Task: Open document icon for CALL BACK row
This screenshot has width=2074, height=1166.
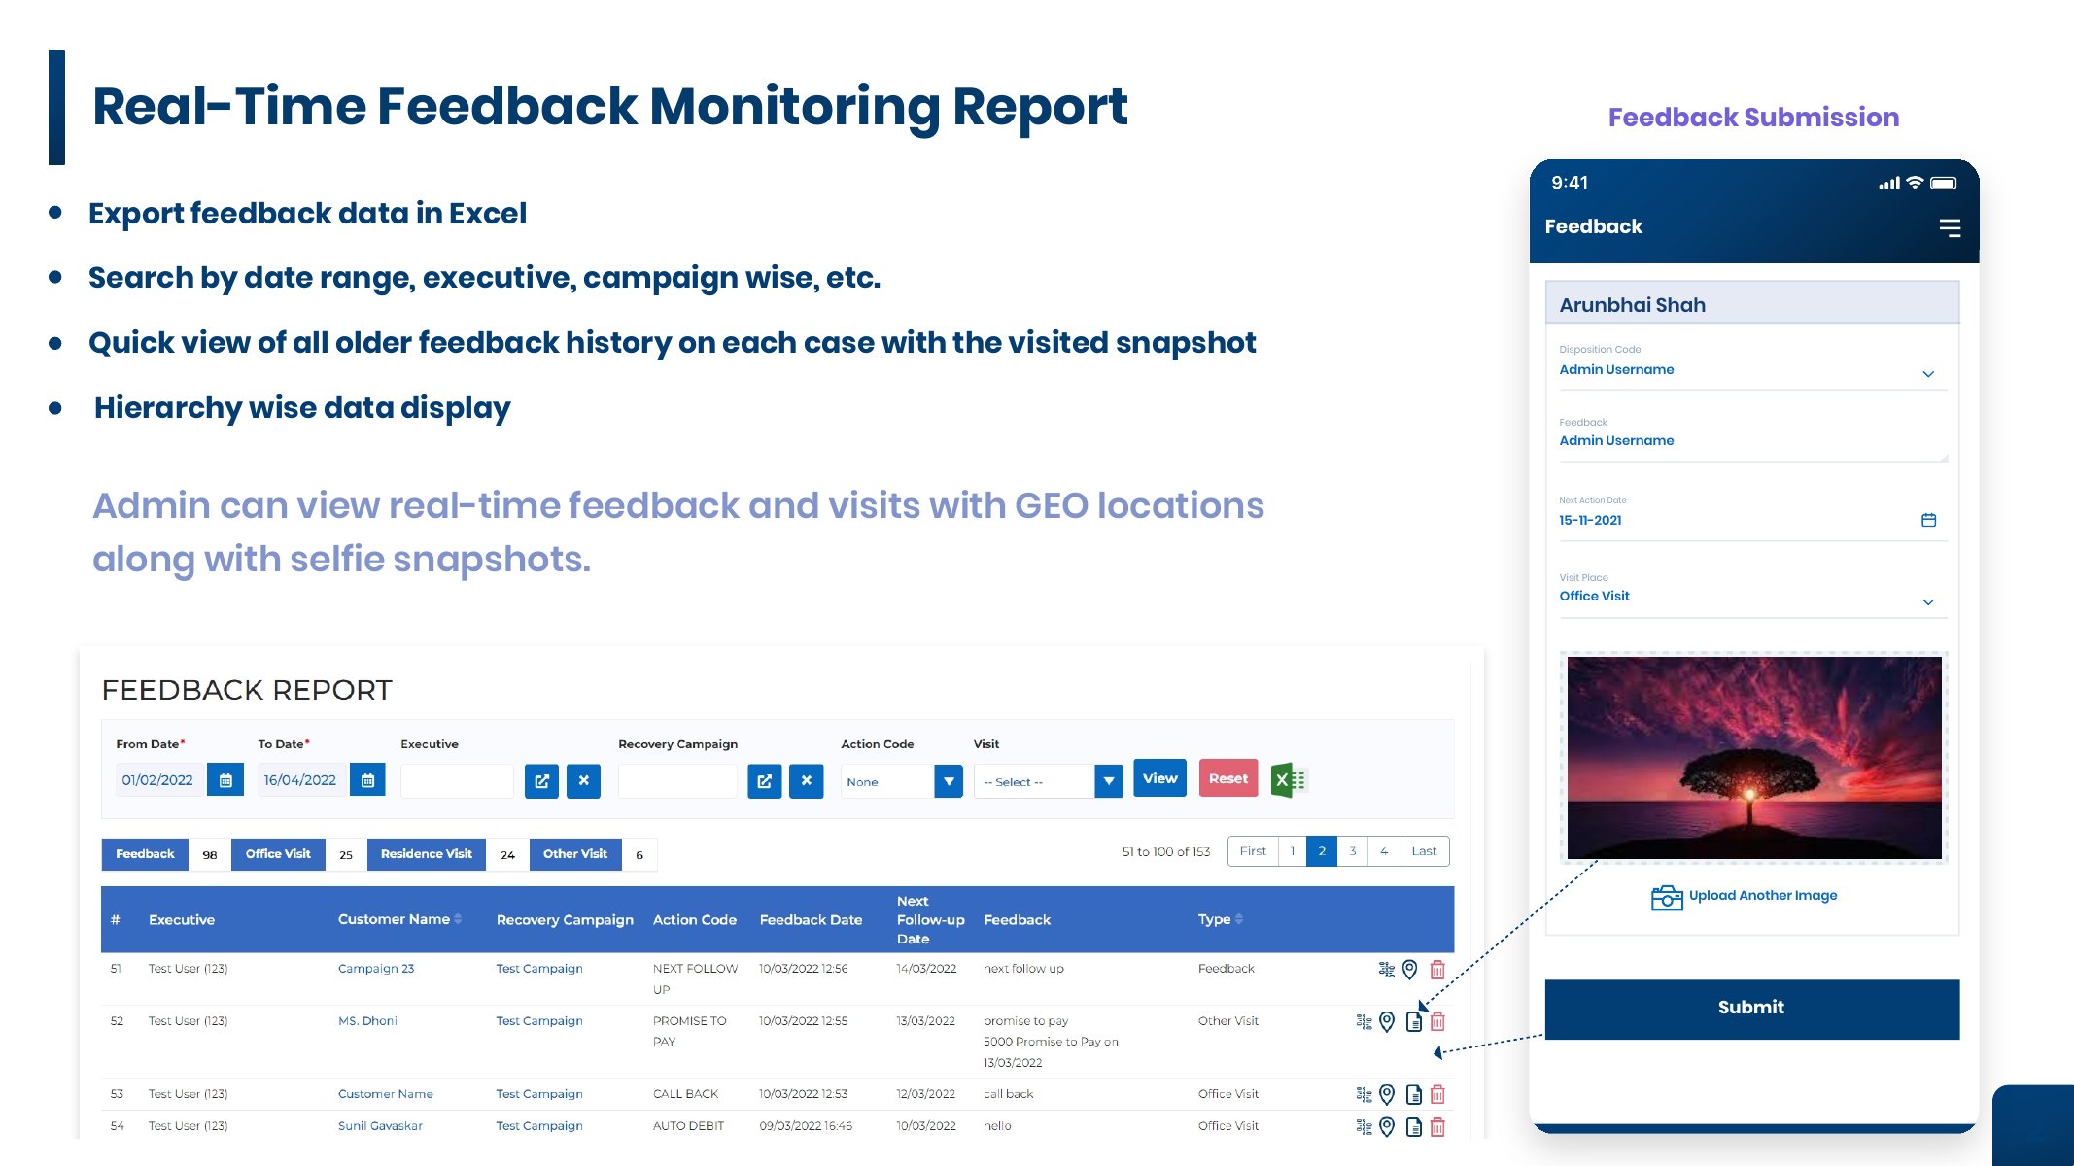Action: (x=1414, y=1094)
